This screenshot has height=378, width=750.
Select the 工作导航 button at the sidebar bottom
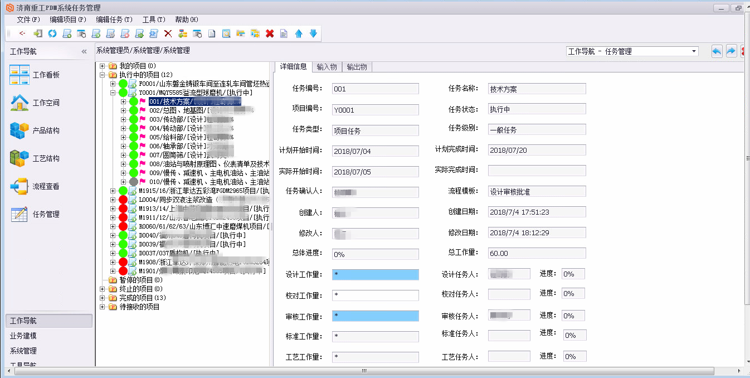(49, 321)
